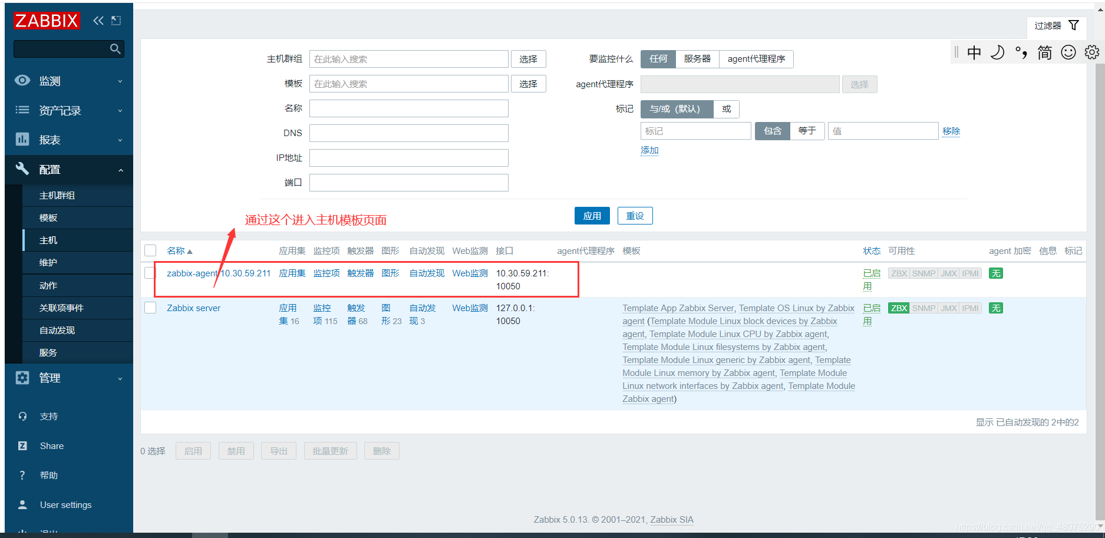Sort hosts by 名称 column

179,251
